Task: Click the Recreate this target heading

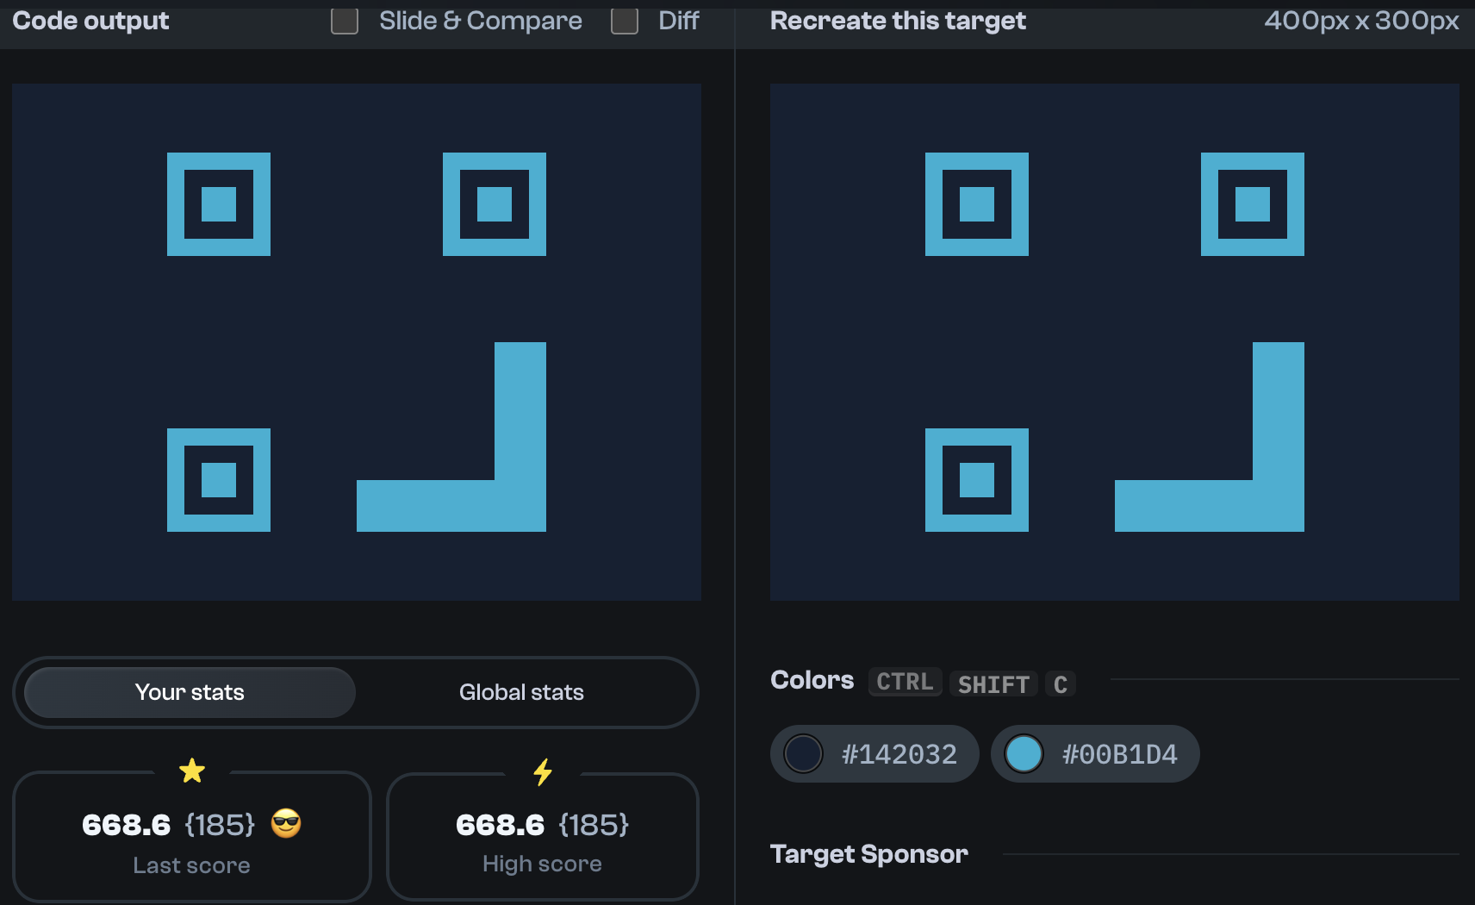Action: click(x=897, y=21)
